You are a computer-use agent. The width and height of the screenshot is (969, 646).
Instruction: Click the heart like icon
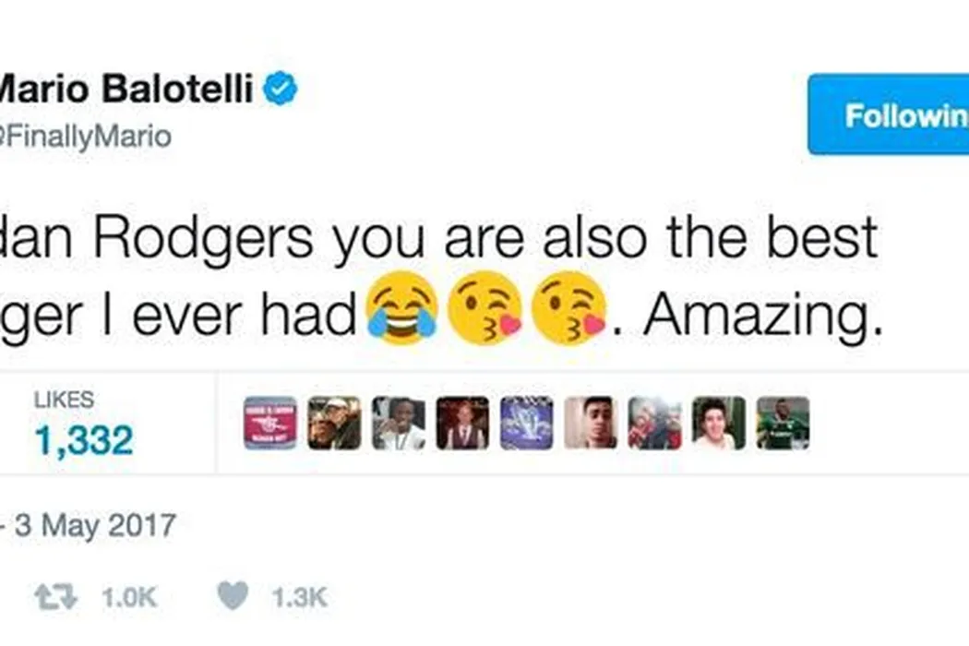[x=232, y=598]
